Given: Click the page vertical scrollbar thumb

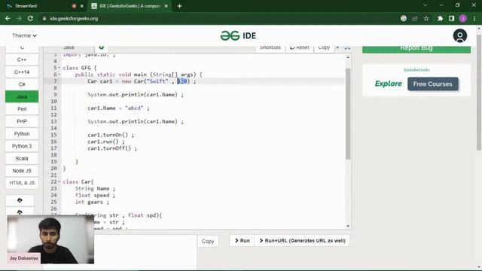Looking at the screenshot, I should tap(479, 92).
